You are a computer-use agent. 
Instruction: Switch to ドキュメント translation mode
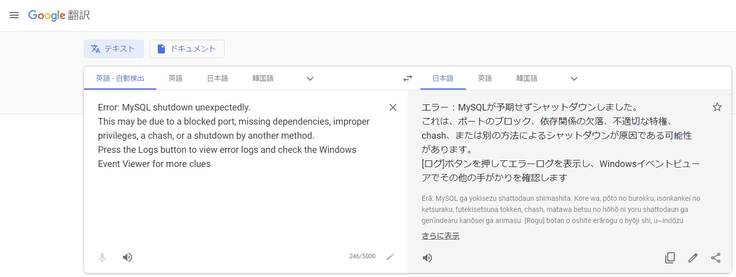click(187, 49)
